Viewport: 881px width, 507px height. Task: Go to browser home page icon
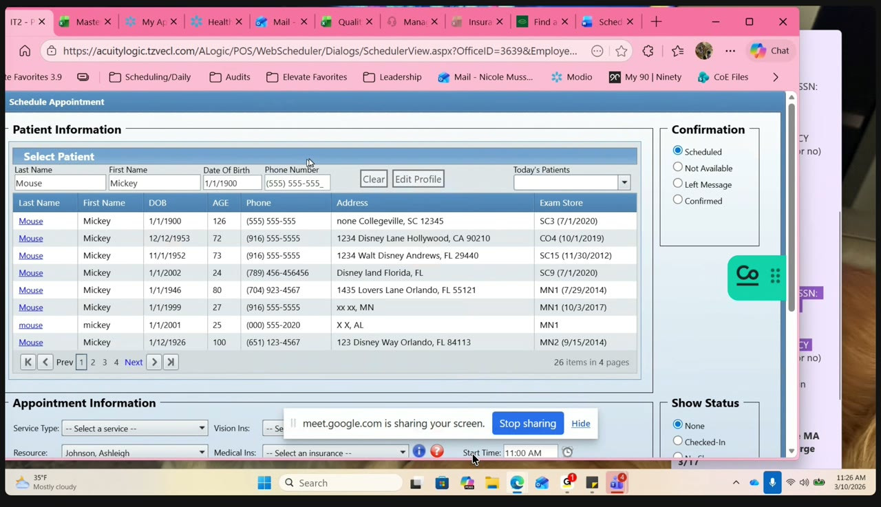(25, 51)
